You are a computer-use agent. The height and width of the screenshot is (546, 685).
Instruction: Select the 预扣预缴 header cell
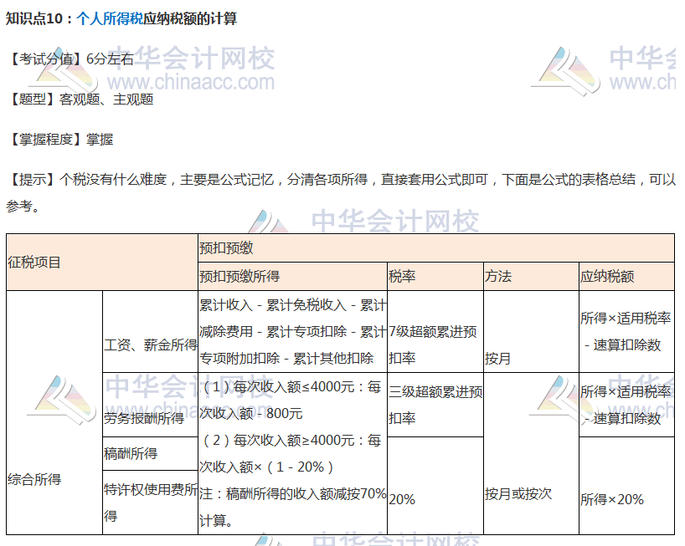coord(436,248)
